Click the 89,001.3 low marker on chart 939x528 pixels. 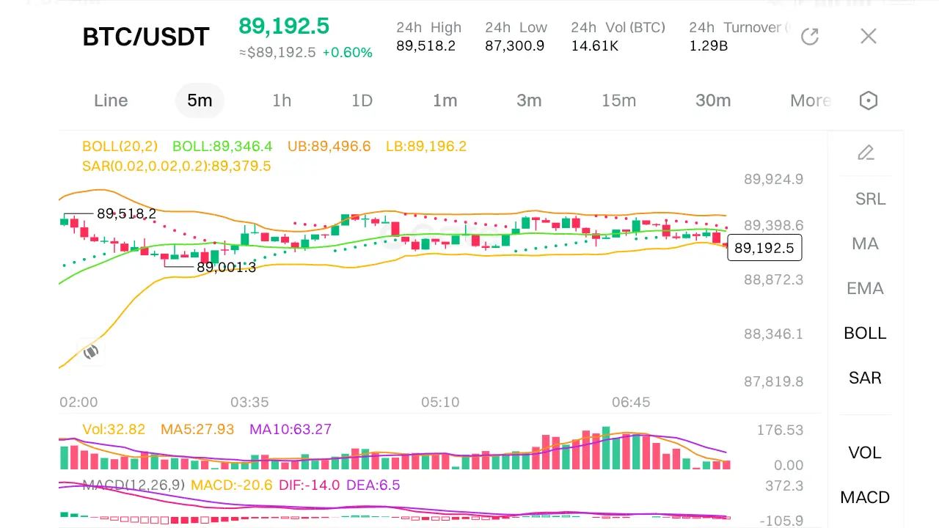pos(226,267)
